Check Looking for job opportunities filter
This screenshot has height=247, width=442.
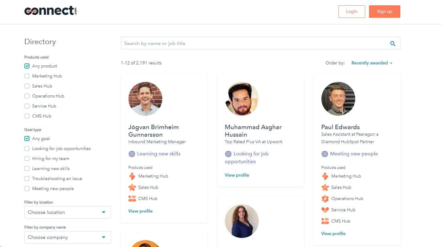[x=27, y=149]
